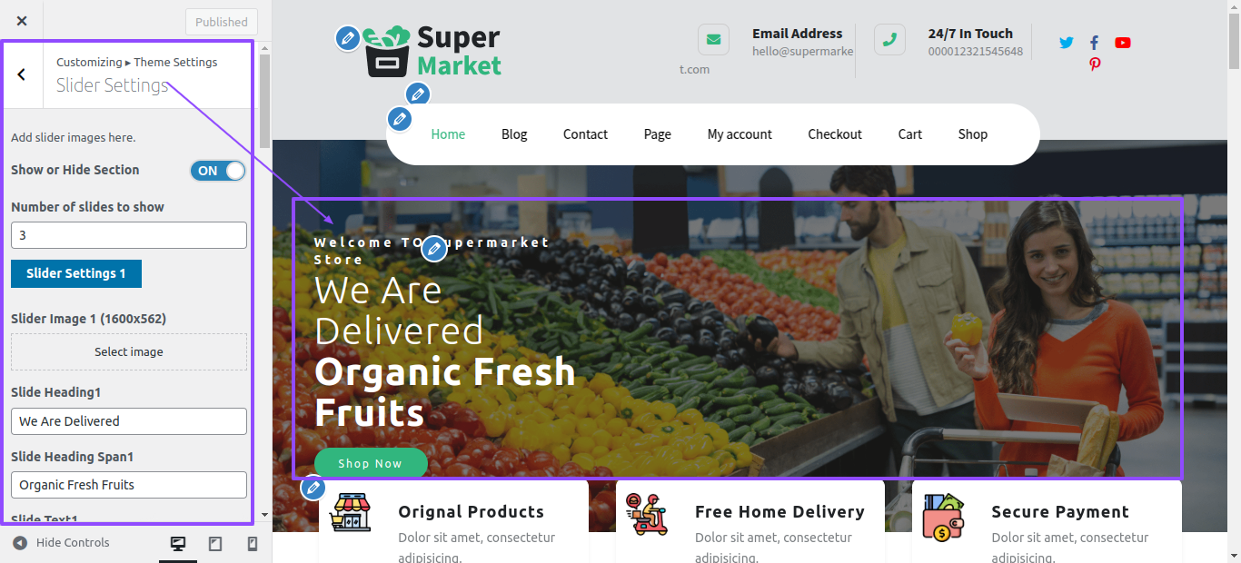Click the Slide Heading Span1 text field
1241x563 pixels.
click(x=129, y=485)
